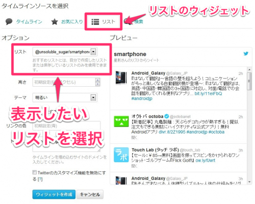255x204 pixels.
Task: Click the Twitter bird icon in preview
Action: coord(246,54)
